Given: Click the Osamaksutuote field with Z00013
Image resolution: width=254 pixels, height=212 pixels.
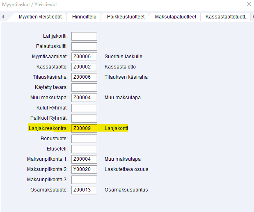Looking at the screenshot, I should tap(84, 190).
